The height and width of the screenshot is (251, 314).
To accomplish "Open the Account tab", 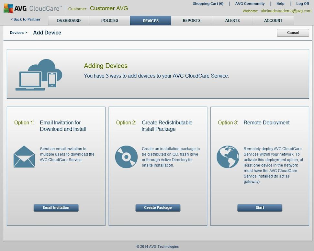I will pos(273,21).
